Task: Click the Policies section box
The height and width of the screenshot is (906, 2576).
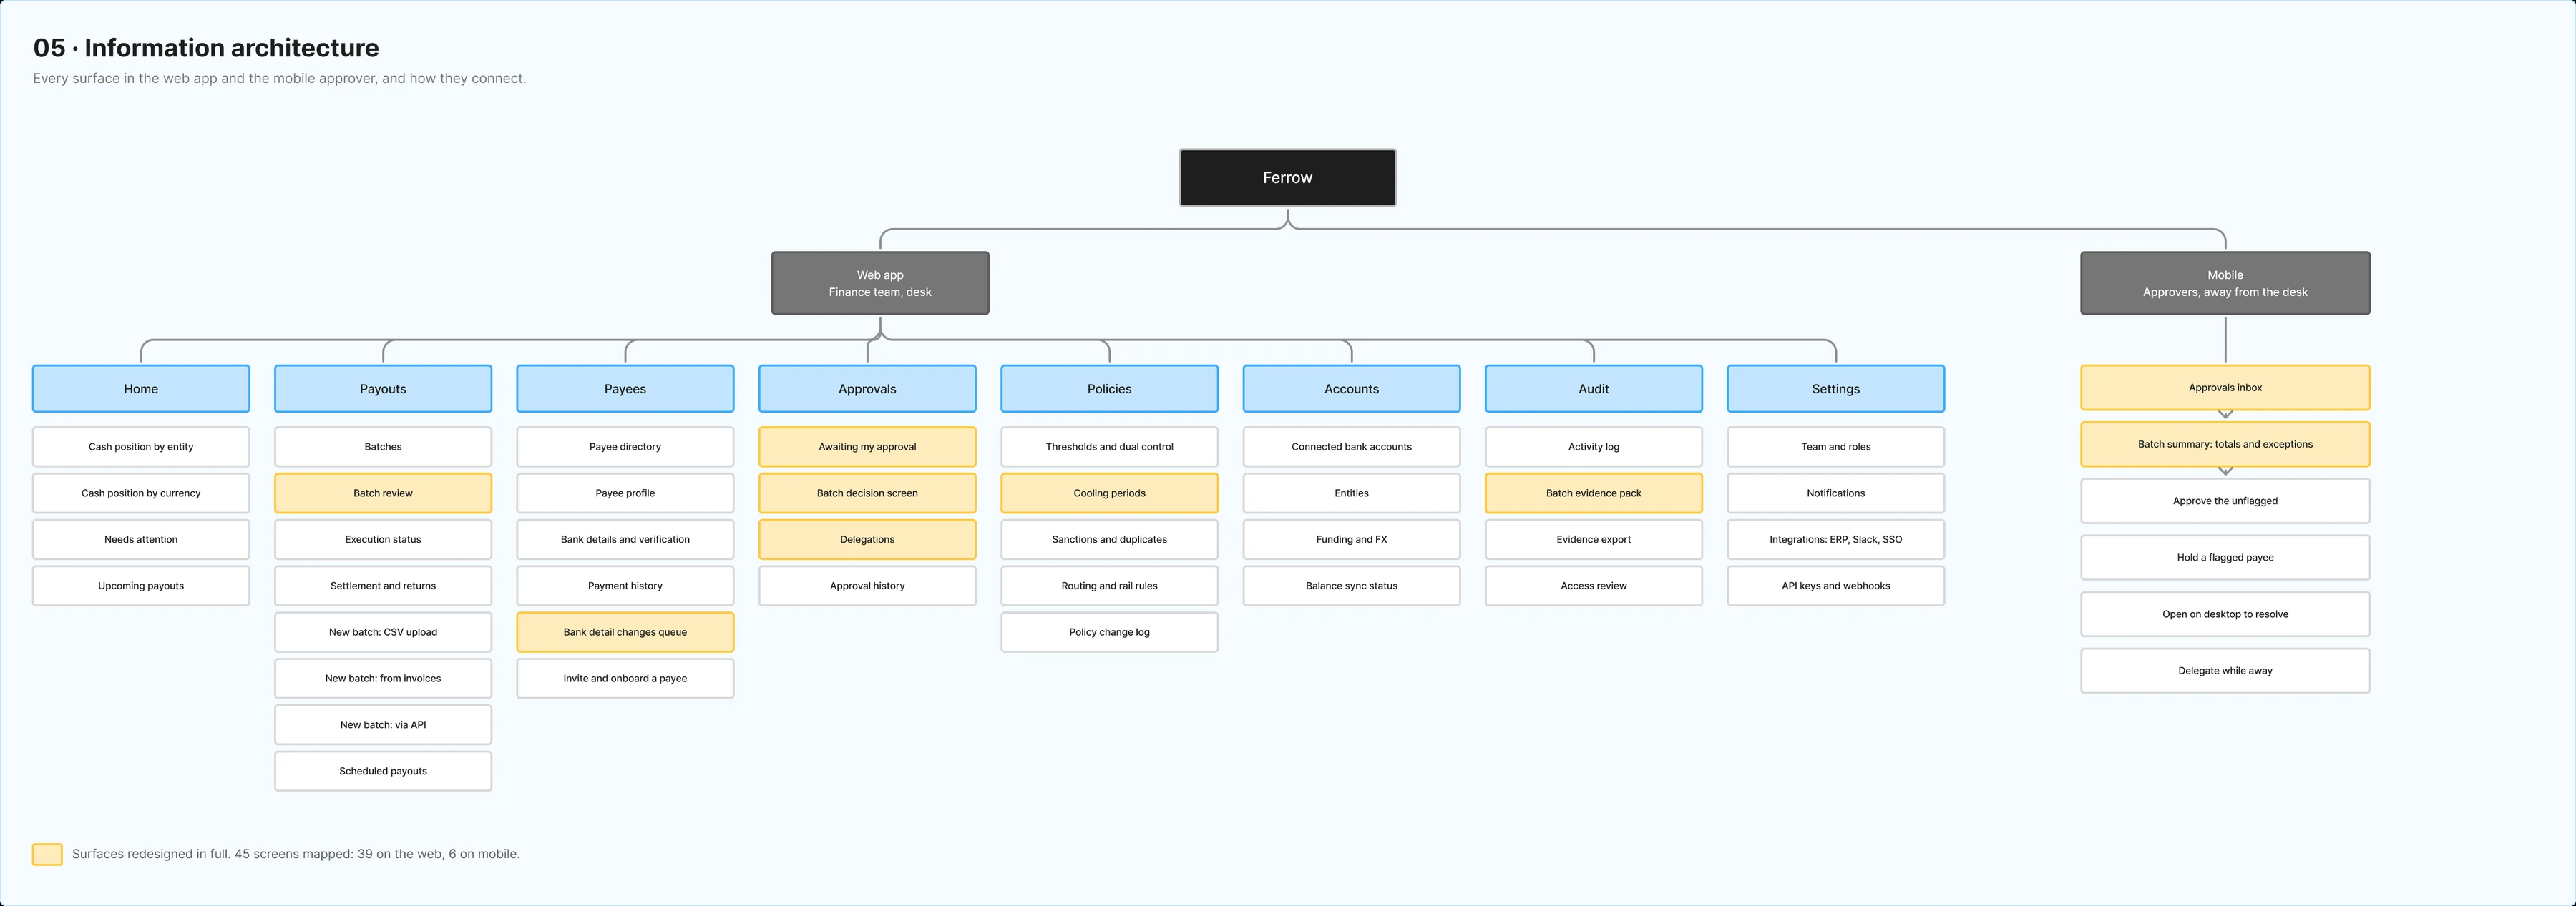Action: [1109, 388]
